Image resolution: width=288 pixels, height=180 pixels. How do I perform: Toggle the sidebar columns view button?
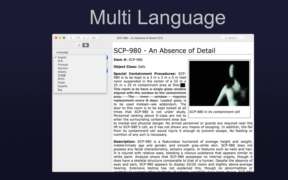pos(94,38)
